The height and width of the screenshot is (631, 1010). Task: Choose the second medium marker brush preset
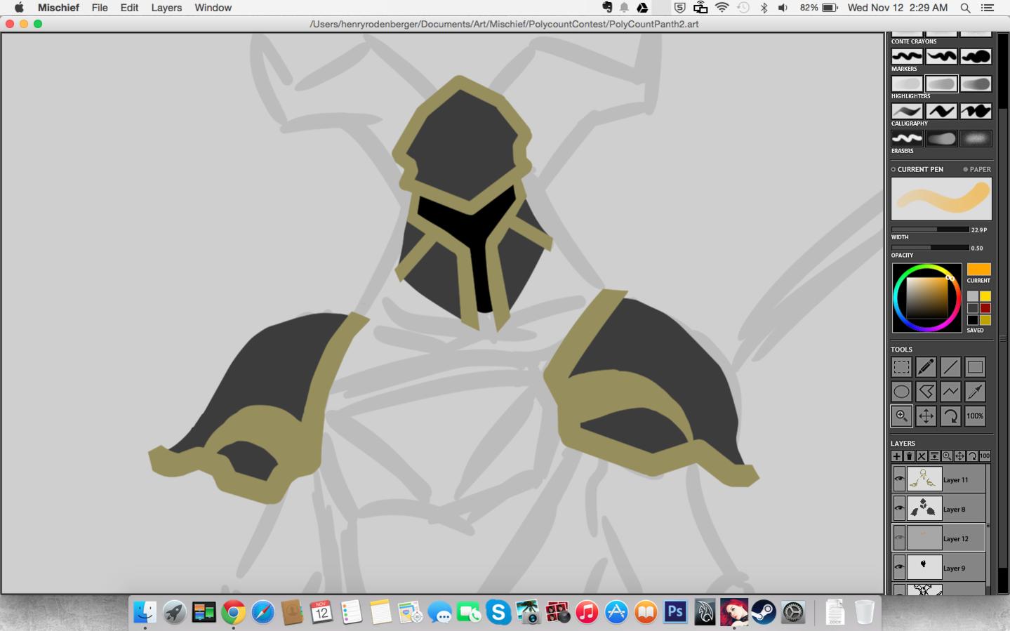941,56
